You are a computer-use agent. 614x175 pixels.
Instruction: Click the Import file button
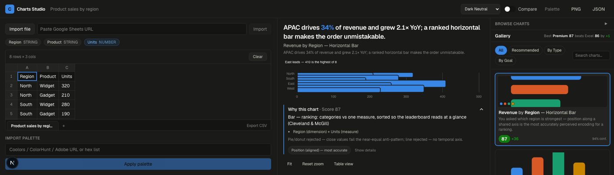(20, 29)
